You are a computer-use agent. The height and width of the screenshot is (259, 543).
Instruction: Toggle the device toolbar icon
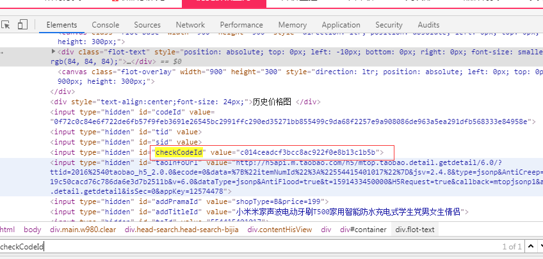[23, 24]
